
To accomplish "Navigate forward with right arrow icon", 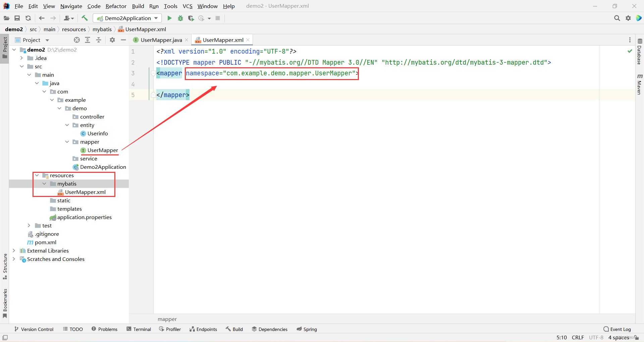I will [x=53, y=18].
